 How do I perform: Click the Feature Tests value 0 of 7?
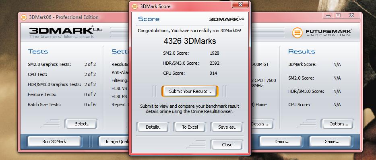(90, 94)
